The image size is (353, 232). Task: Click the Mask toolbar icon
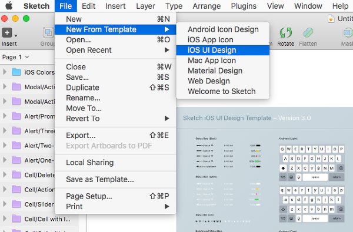pyautogui.click(x=348, y=33)
